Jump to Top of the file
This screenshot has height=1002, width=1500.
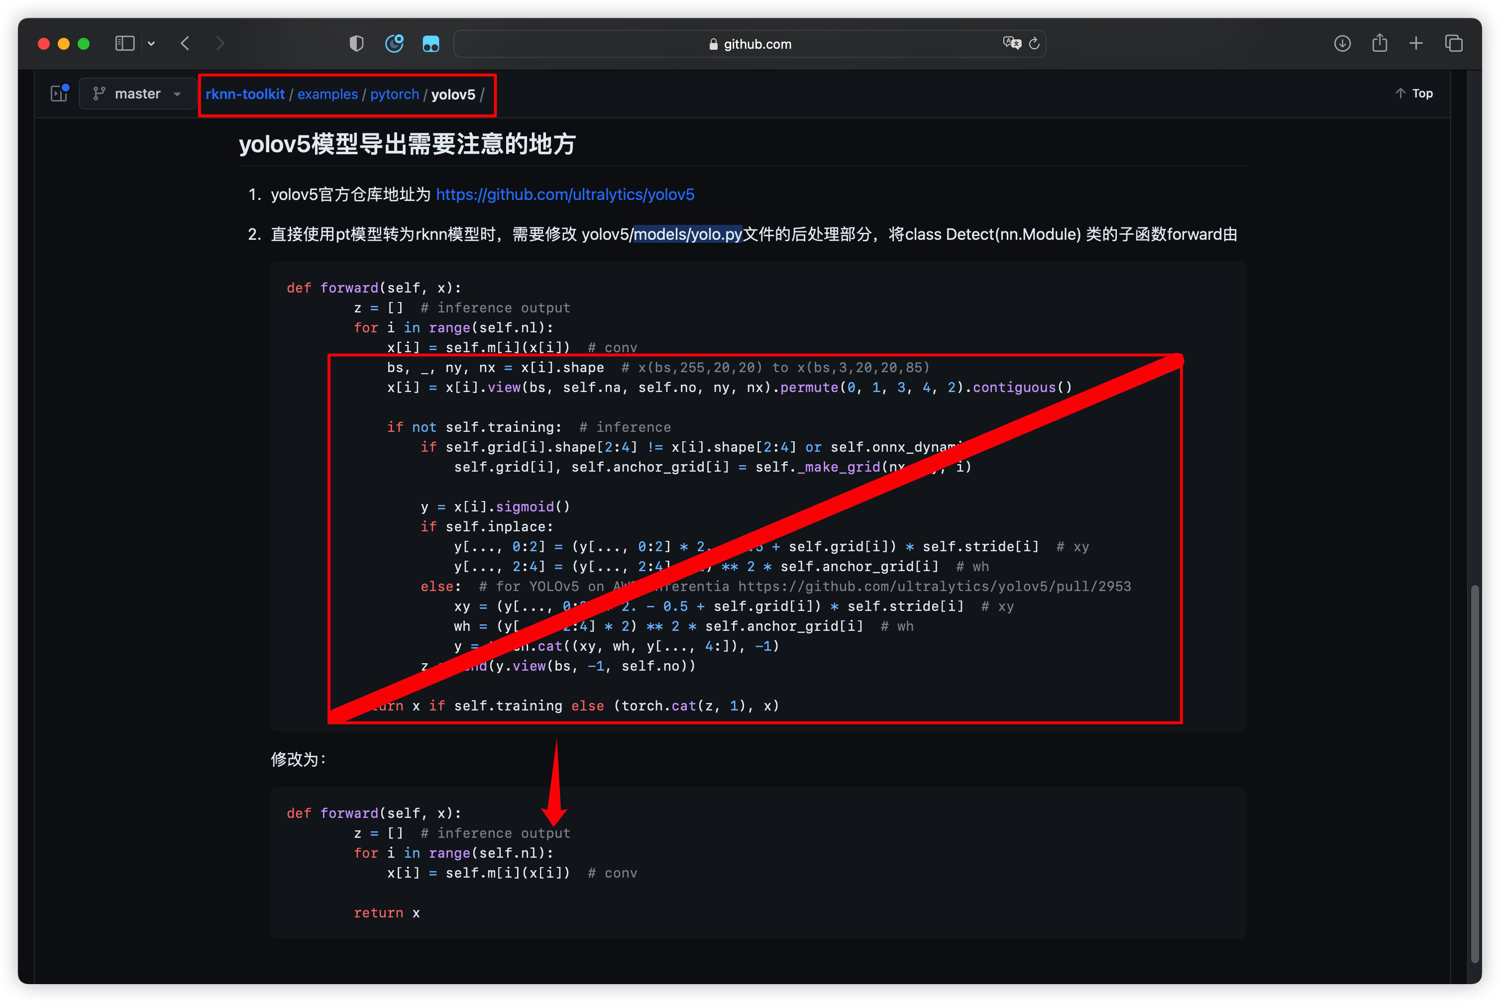click(1414, 94)
